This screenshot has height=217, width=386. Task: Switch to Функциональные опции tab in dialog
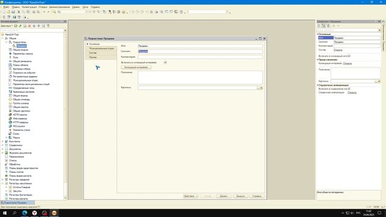click(101, 48)
